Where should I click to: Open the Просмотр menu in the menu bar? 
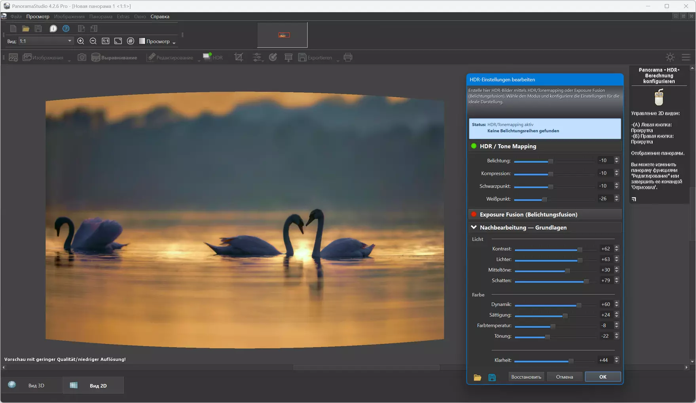click(38, 17)
